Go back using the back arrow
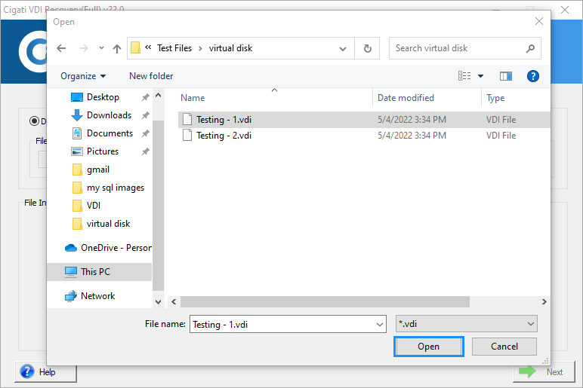Image resolution: width=583 pixels, height=388 pixels. pos(61,48)
